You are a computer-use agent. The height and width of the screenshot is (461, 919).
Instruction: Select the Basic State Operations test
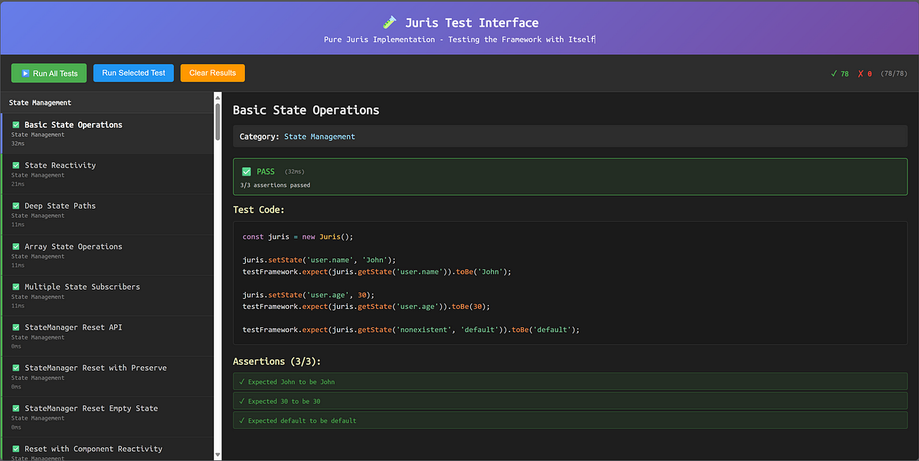click(107, 133)
